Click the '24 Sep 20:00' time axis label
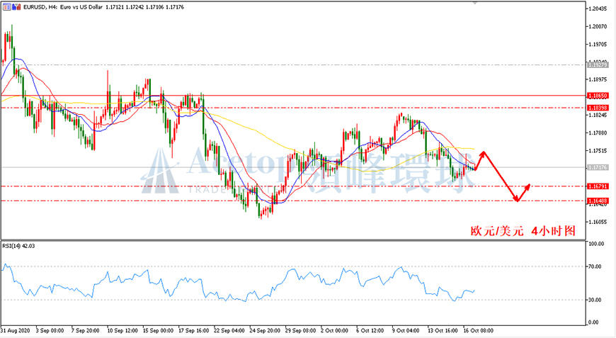Screen dimensions: 616x338 265,330
